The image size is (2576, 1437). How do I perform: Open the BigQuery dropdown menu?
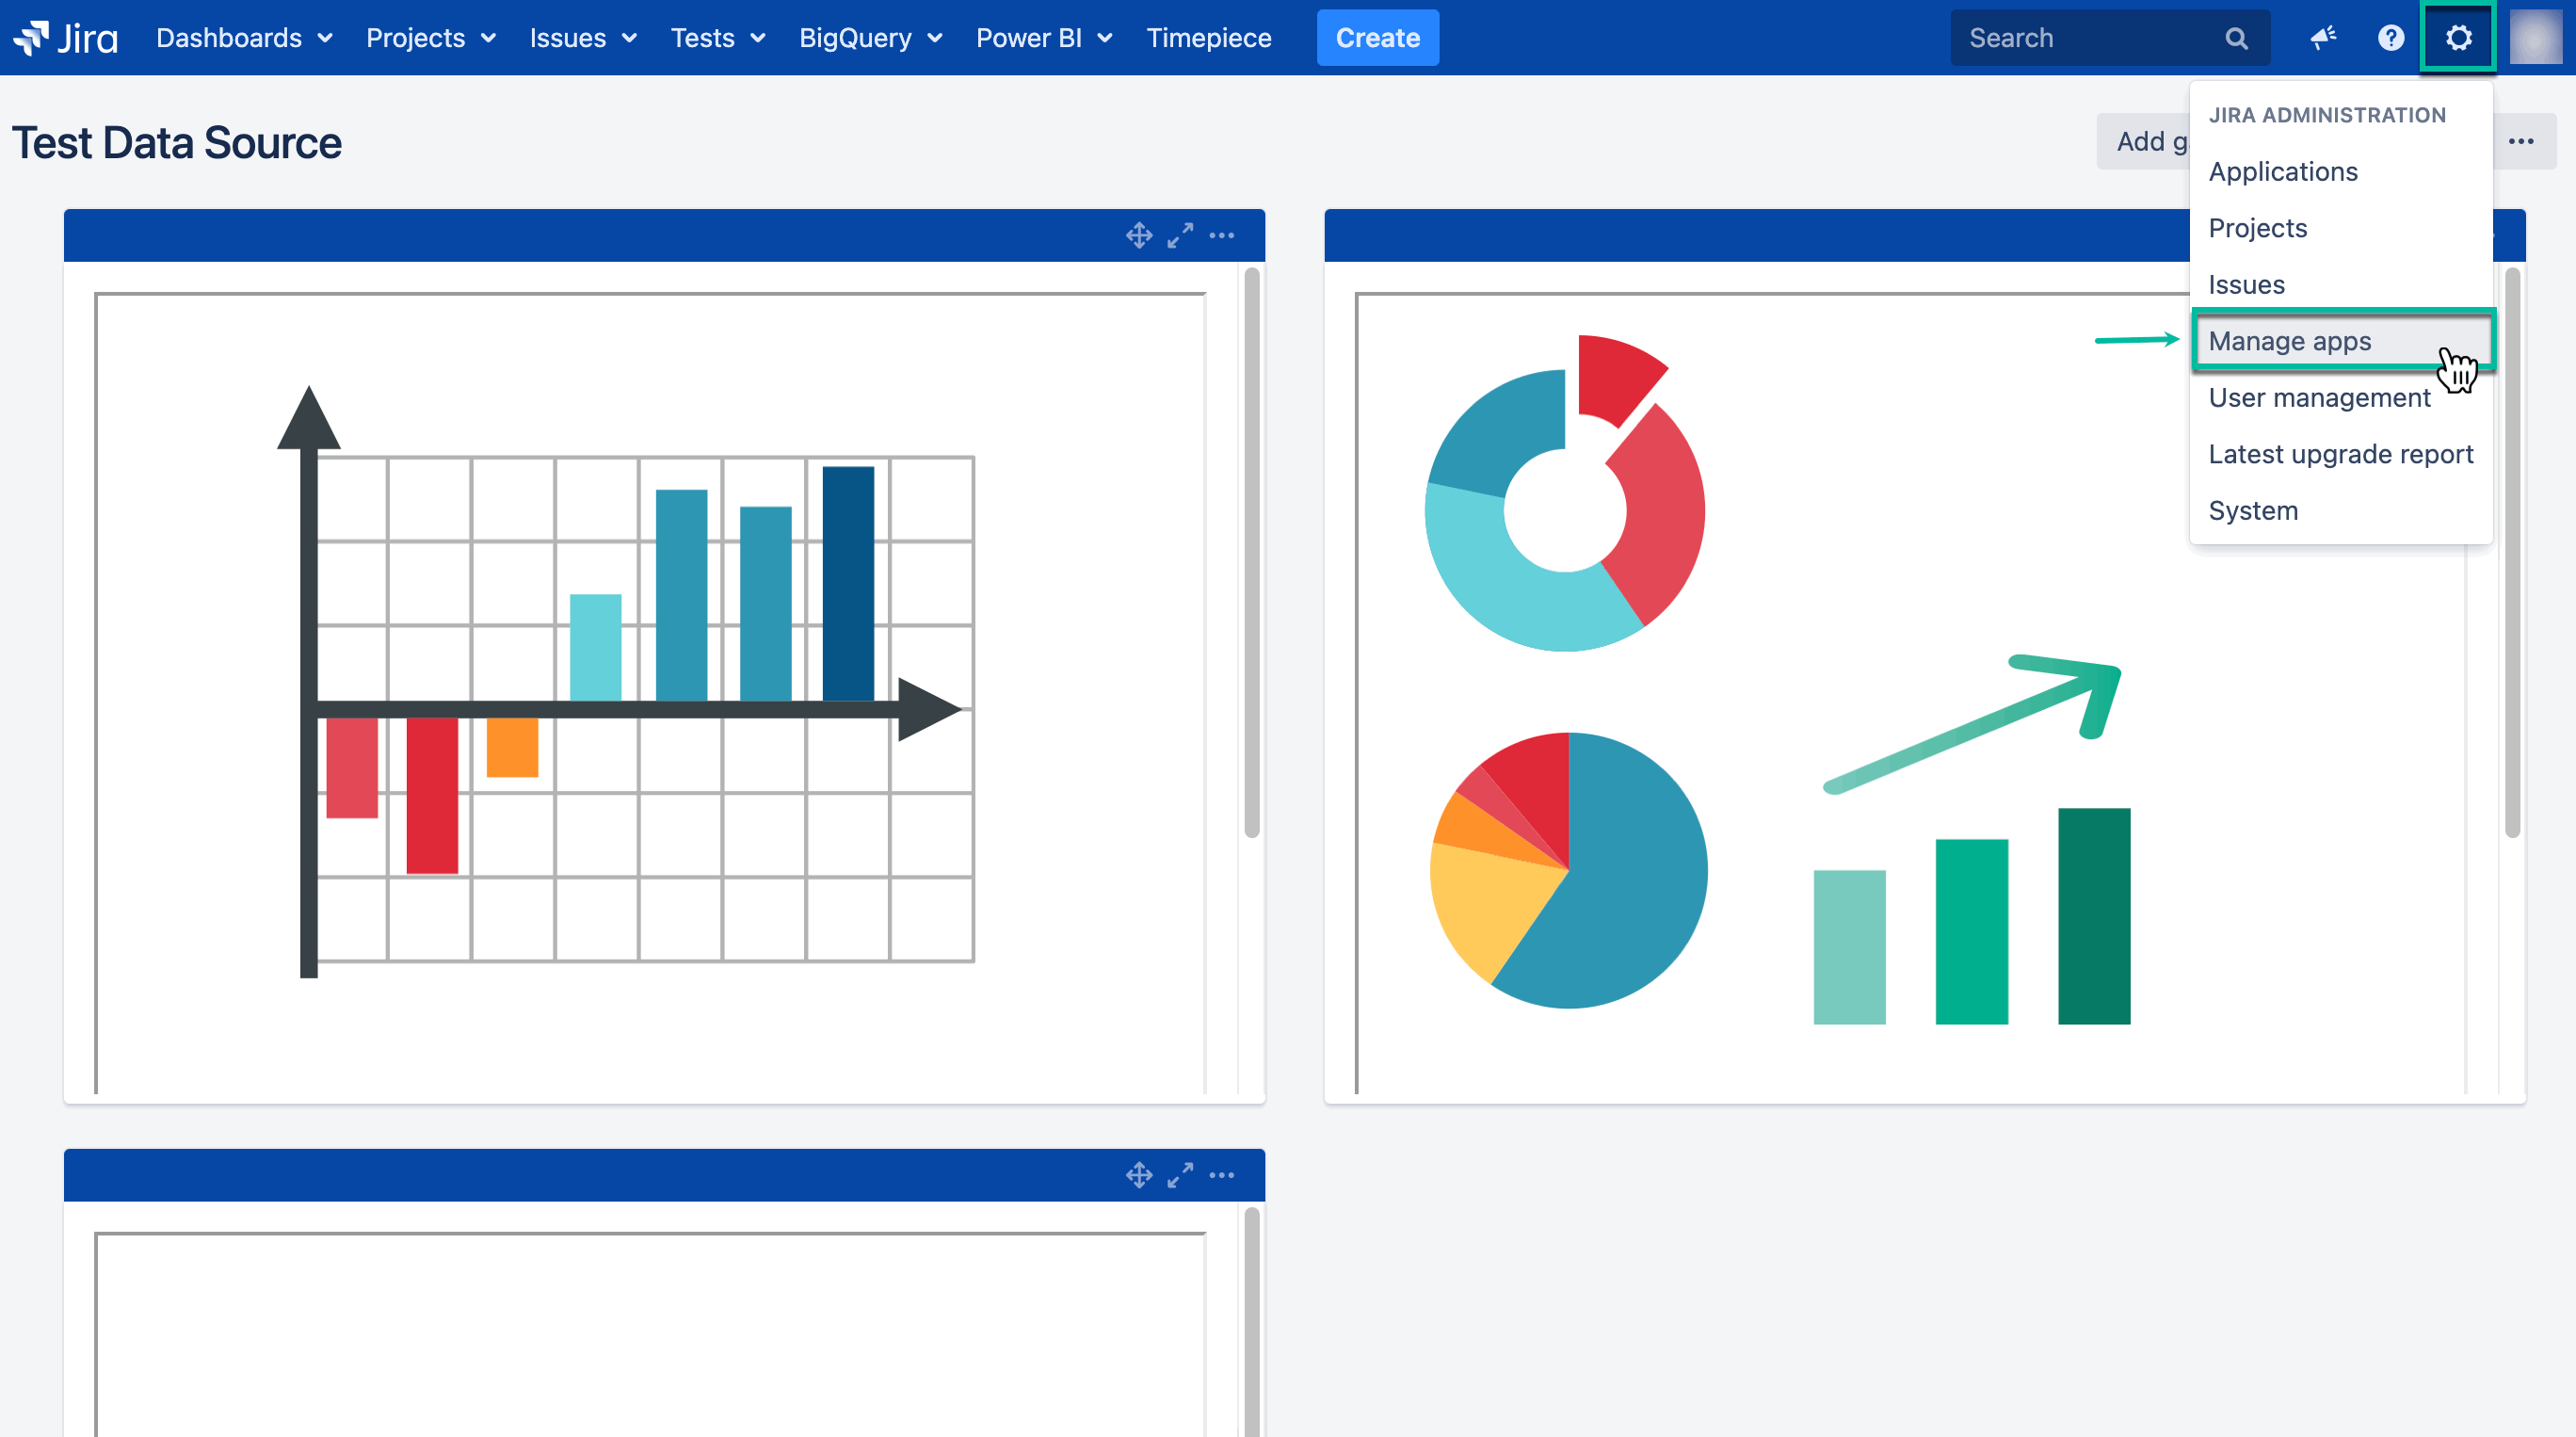[x=870, y=38]
